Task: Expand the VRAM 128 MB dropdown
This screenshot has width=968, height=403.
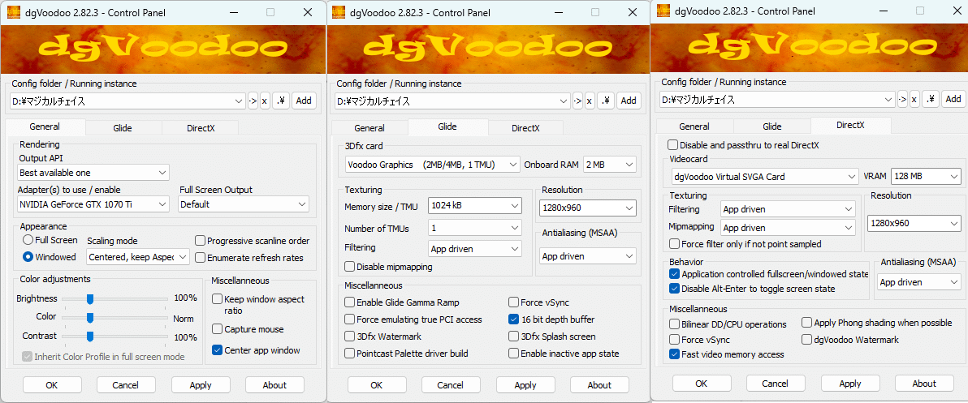Action: pos(926,177)
